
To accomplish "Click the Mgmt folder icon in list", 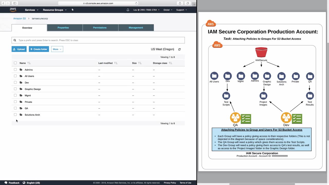I will point(21,95).
